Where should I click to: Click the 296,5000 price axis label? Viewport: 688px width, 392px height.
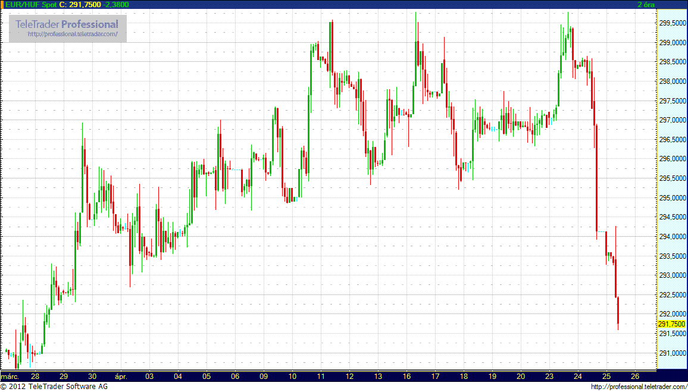(673, 139)
